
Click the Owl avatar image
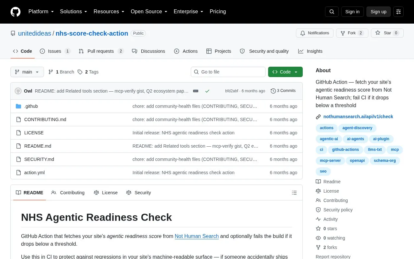coord(18,91)
